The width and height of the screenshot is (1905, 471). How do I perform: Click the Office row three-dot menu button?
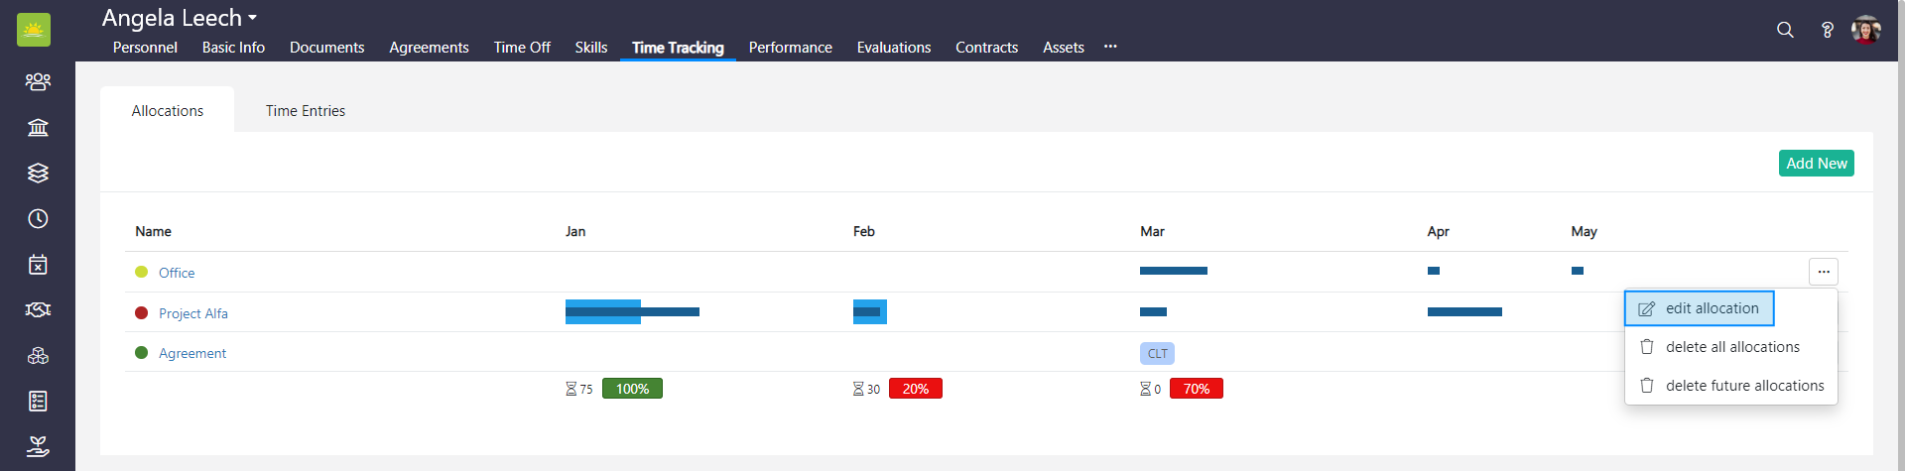point(1823,272)
